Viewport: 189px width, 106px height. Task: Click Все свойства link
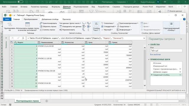155,54
